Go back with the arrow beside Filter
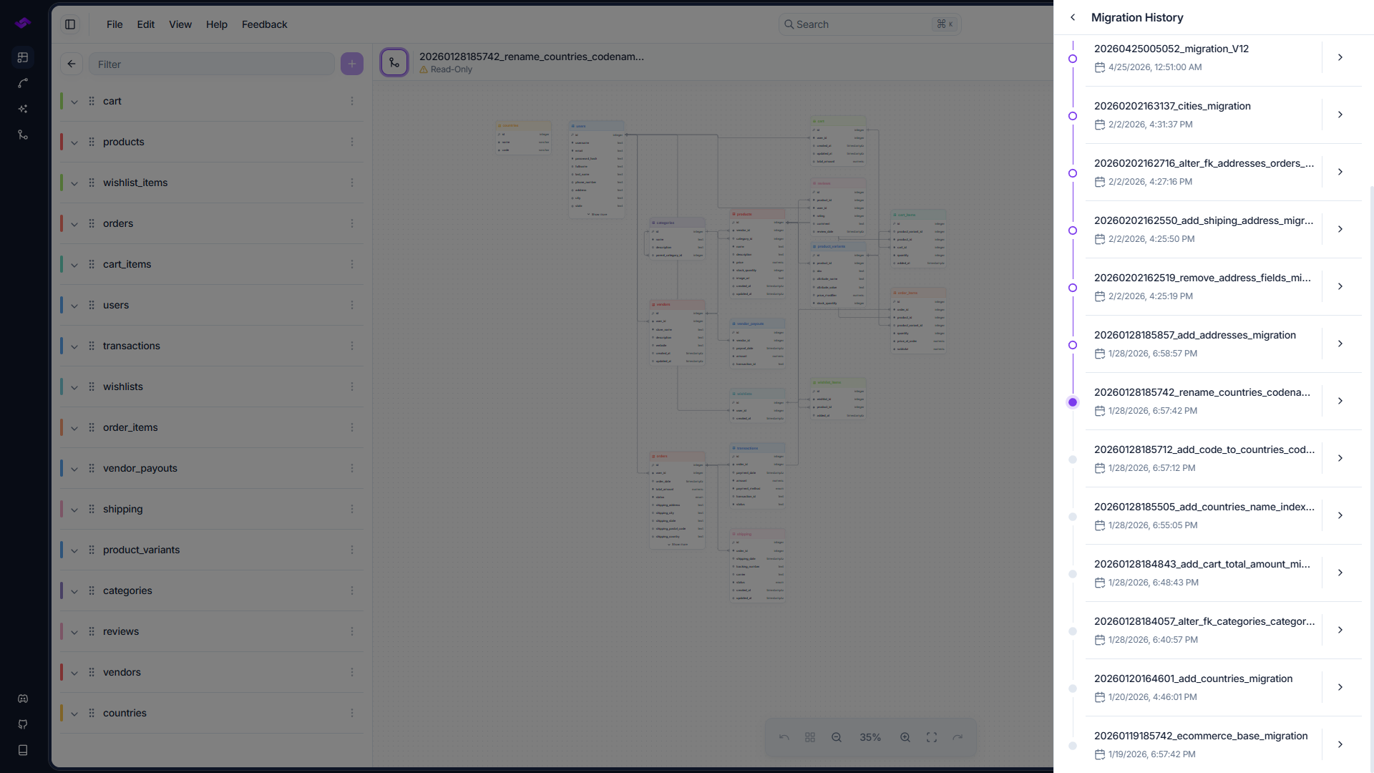The height and width of the screenshot is (773, 1374). pos(72,64)
